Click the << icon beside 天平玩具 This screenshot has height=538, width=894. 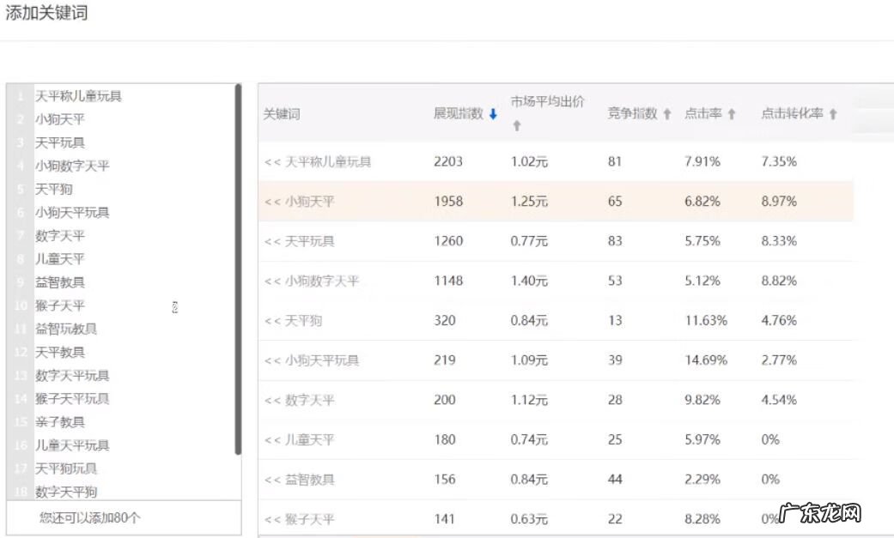pos(272,241)
